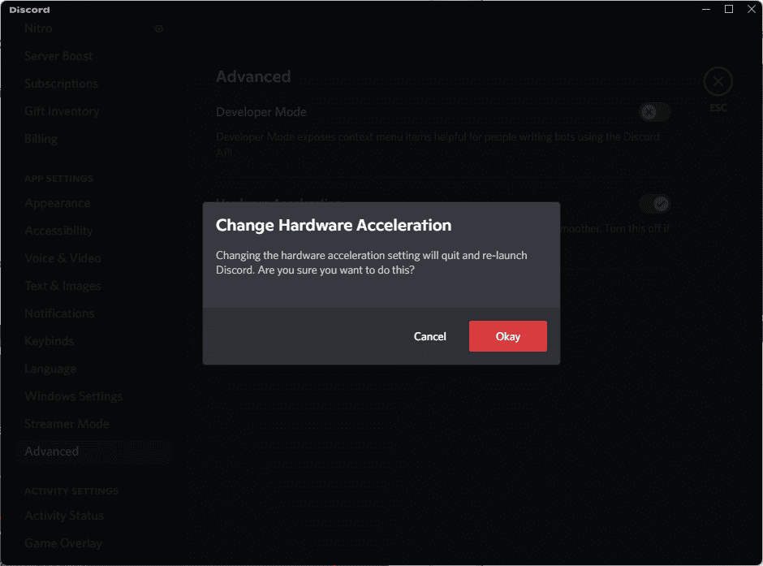Click the 'APP SETTINGS' section header
Image resolution: width=763 pixels, height=566 pixels.
[x=59, y=179]
